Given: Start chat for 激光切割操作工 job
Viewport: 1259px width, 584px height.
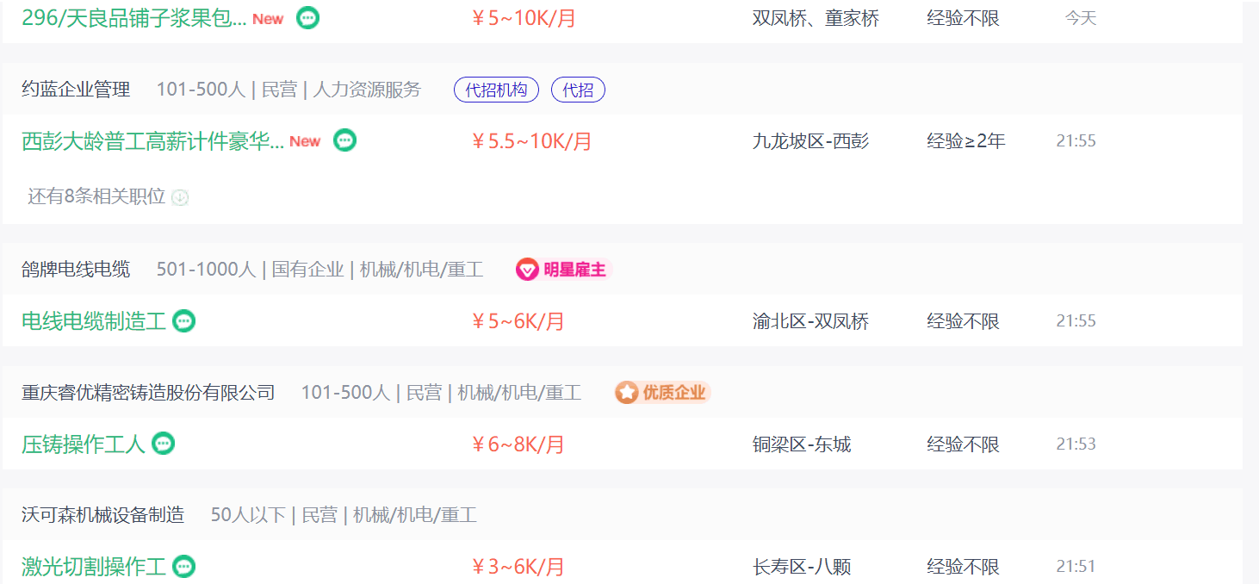Looking at the screenshot, I should click(183, 566).
